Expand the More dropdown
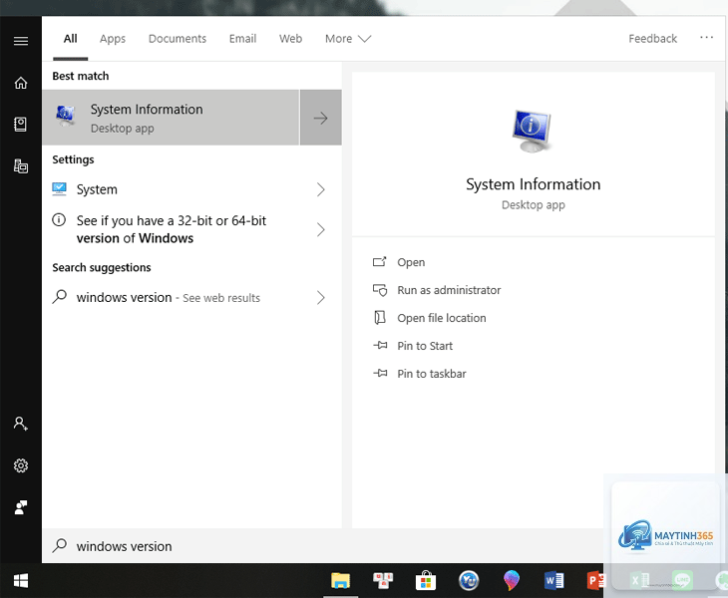The width and height of the screenshot is (728, 598). pyautogui.click(x=348, y=39)
